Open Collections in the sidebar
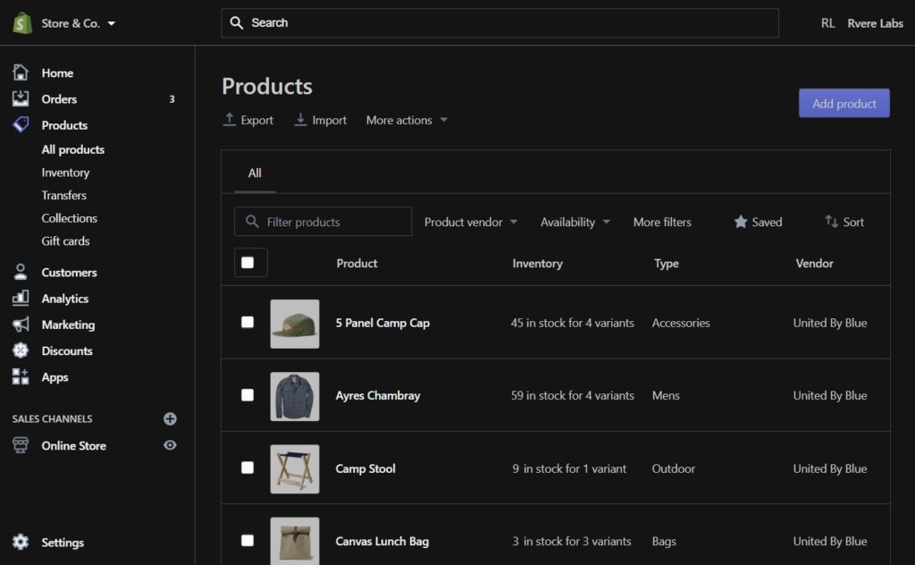The image size is (915, 565). pos(69,218)
